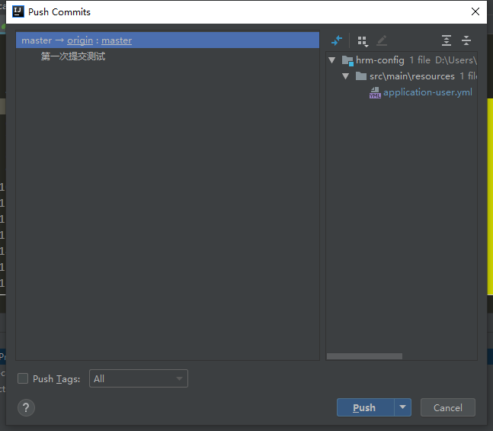Select the master → origin : master branch row
493x431 pixels.
(168, 40)
